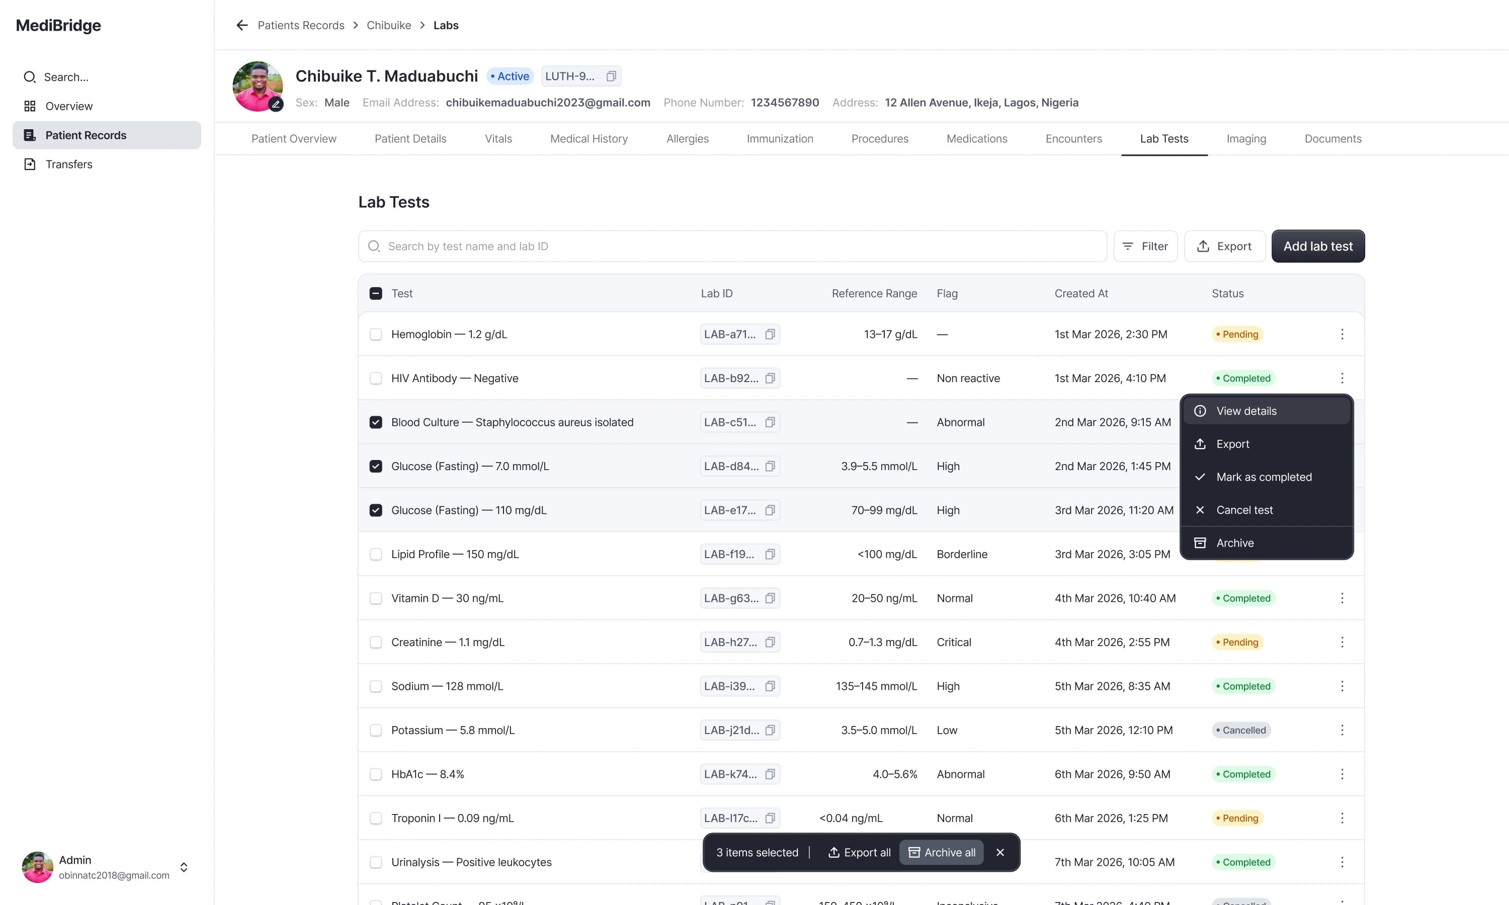Open row actions for Hemoglobin test

click(1342, 334)
